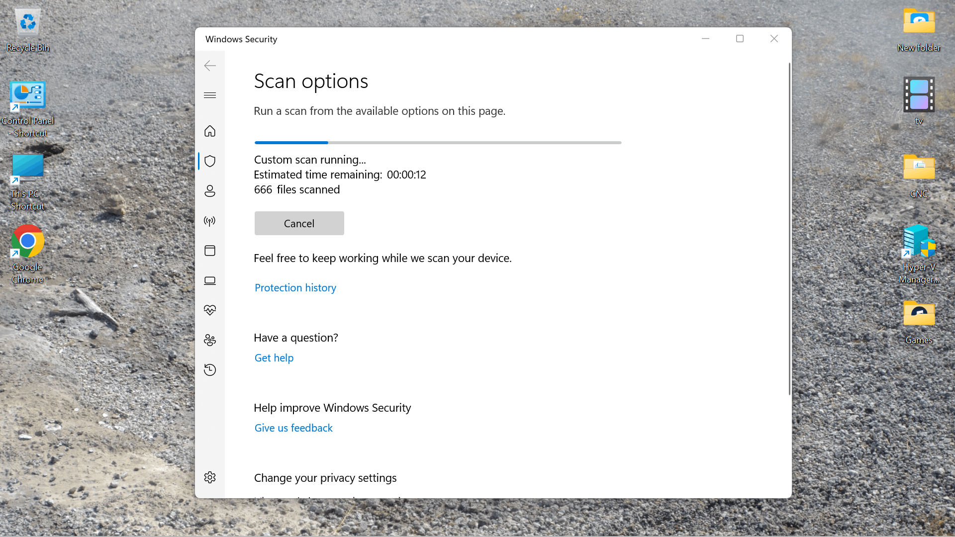Open Device security laptop icon
The height and width of the screenshot is (537, 955).
pos(210,280)
